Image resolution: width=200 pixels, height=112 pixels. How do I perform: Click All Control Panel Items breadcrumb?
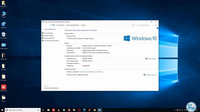(x=73, y=25)
